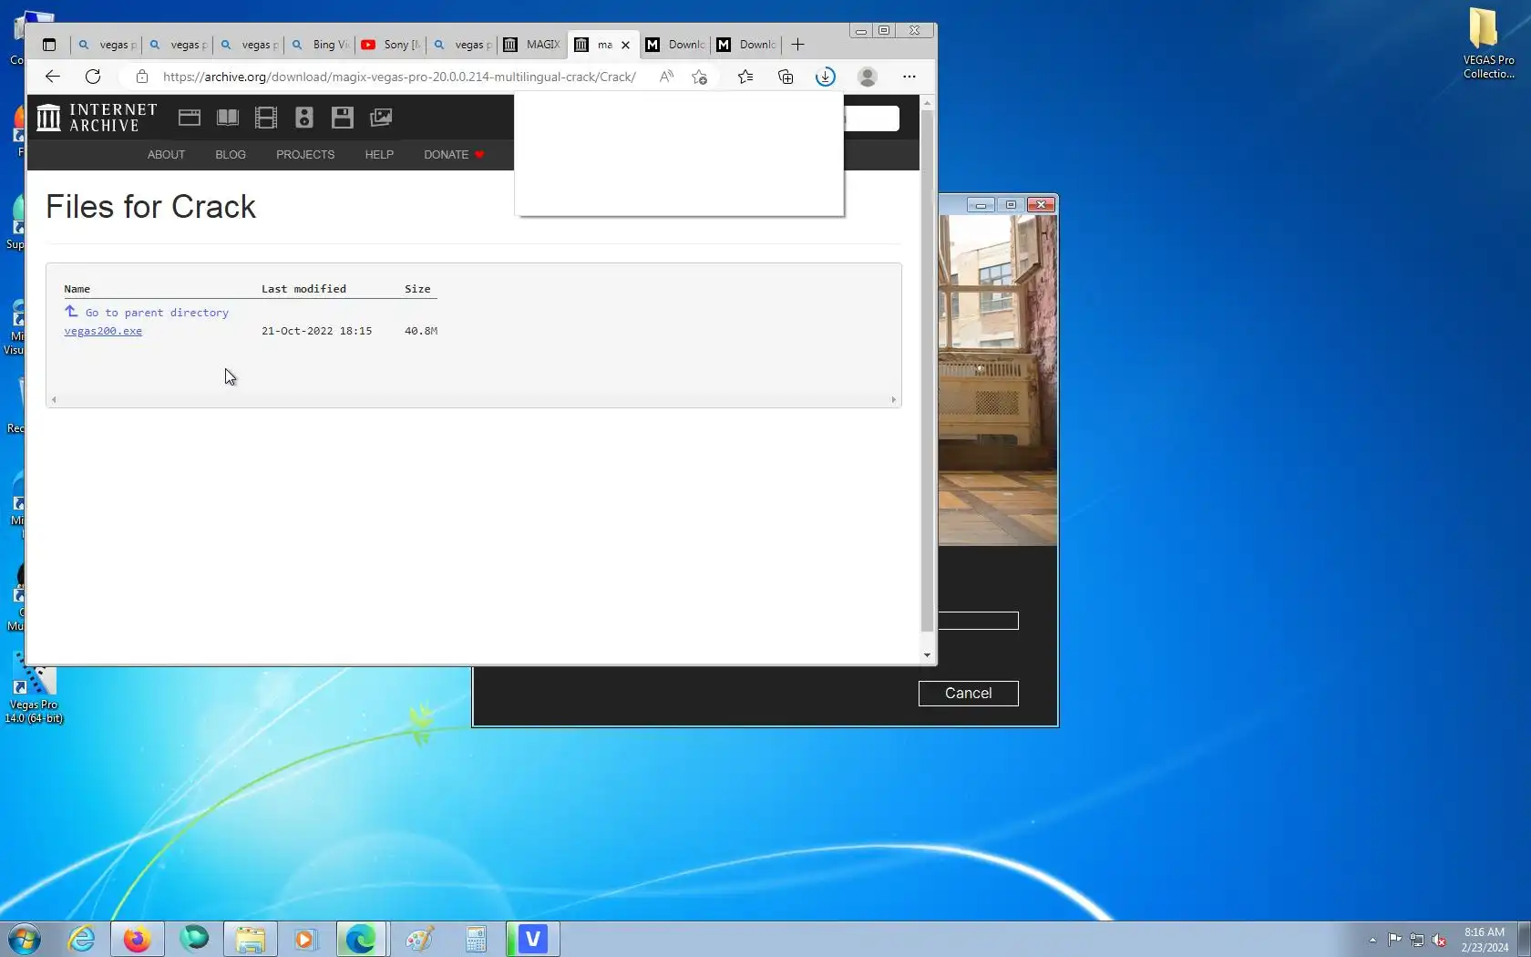The height and width of the screenshot is (957, 1531).
Task: Switch to the Bing Video tab
Action: pos(320,45)
